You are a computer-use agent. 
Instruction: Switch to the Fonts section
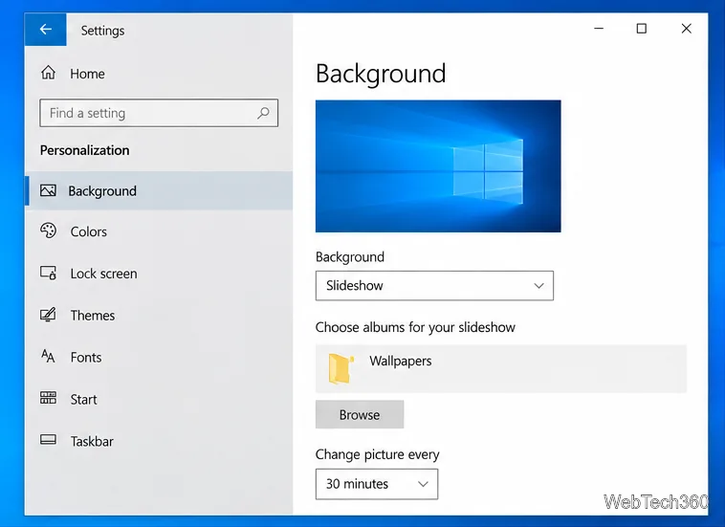(x=86, y=358)
